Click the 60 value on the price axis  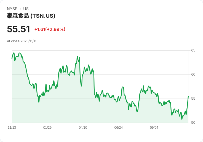(x=193, y=74)
